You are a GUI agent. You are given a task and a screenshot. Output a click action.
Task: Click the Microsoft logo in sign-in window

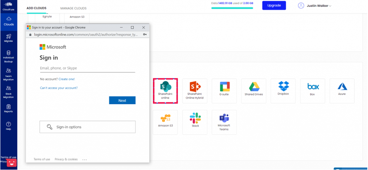[x=53, y=47]
